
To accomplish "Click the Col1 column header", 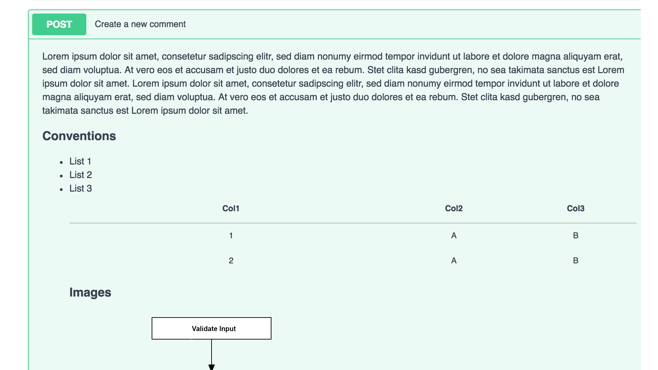I will point(231,209).
